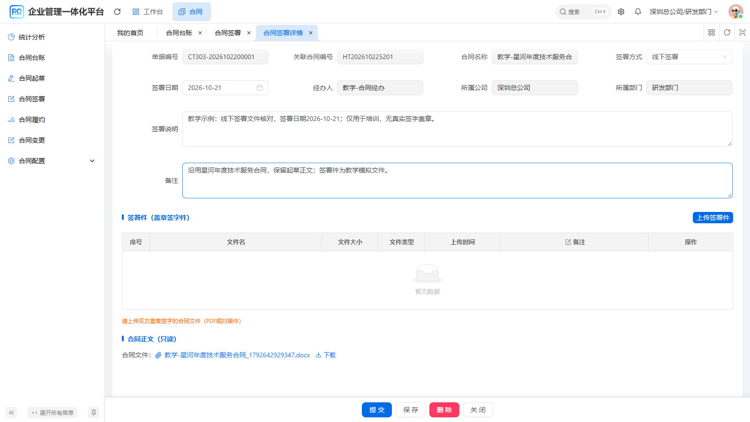Click the 上传签署件 button
Screen dimensions: 750x422
(x=713, y=218)
